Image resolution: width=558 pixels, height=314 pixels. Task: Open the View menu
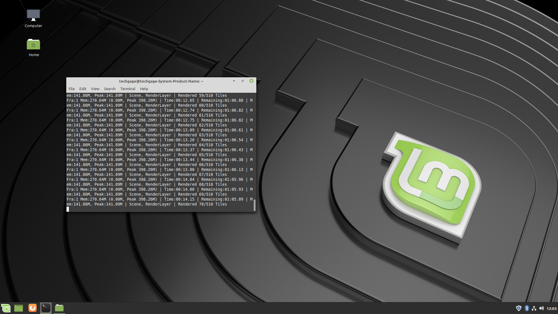tap(95, 89)
